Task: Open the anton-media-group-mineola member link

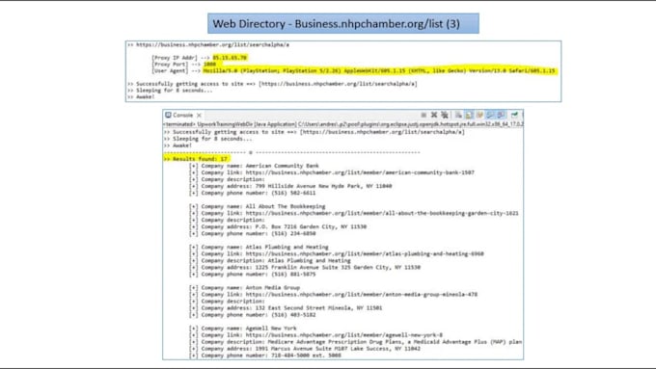Action: [362, 295]
